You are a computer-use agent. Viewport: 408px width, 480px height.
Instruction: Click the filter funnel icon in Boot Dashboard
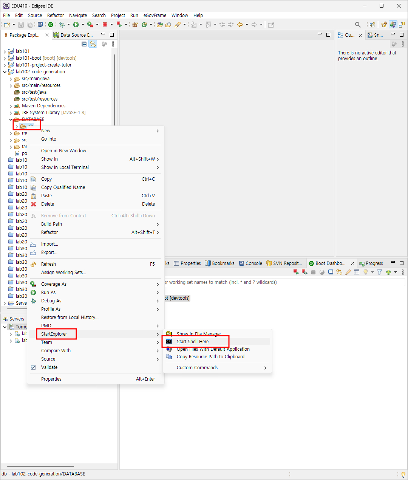pos(379,272)
